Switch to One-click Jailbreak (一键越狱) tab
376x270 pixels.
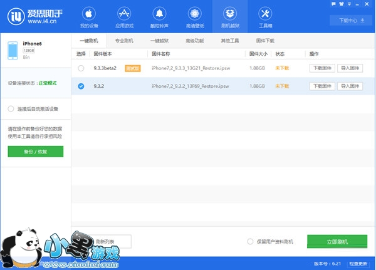pyautogui.click(x=160, y=40)
